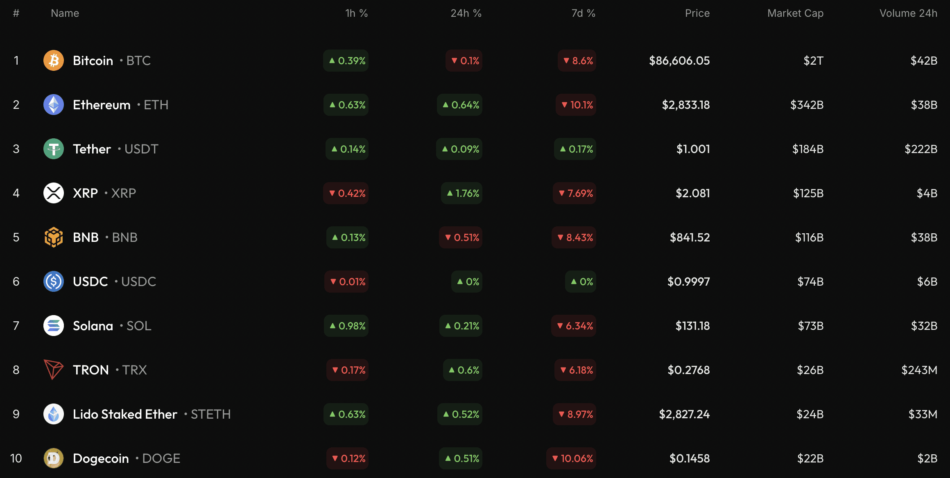The image size is (950, 478).
Task: Select the Tether coin icon
Action: [53, 149]
